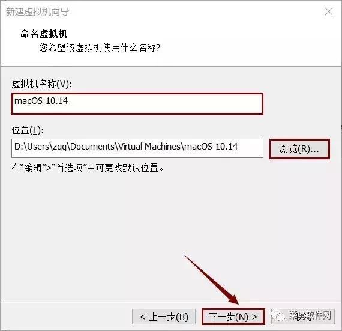The height and width of the screenshot is (331, 342).
Task: Click the watermark-covered cancel button
Action: click(x=303, y=317)
